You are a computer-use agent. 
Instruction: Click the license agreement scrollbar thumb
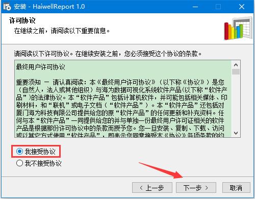pos(236,71)
